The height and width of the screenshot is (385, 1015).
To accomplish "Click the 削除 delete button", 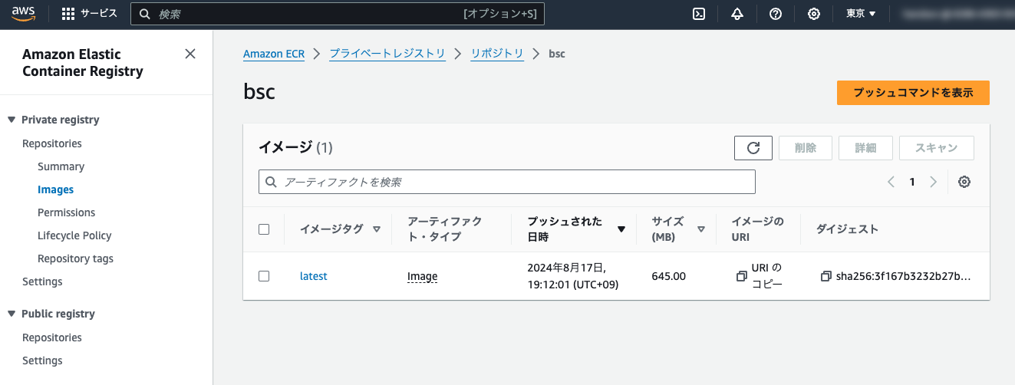I will click(806, 148).
